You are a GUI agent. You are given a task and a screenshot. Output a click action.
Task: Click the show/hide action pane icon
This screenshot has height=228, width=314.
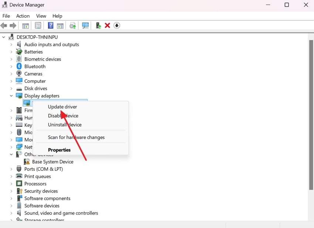[60, 25]
